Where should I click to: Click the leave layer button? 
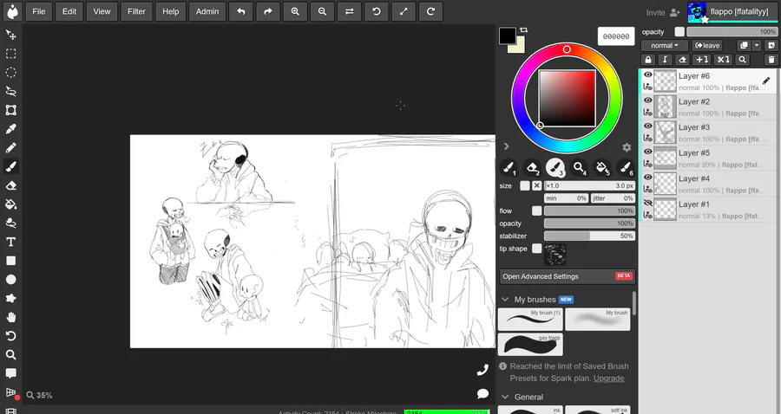point(707,45)
